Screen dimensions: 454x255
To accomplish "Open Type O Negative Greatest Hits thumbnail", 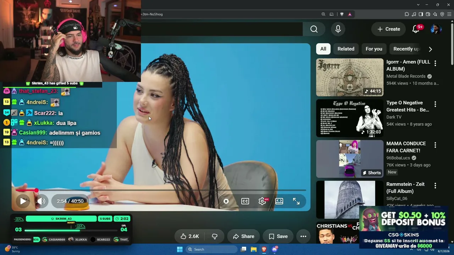I will (x=350, y=118).
